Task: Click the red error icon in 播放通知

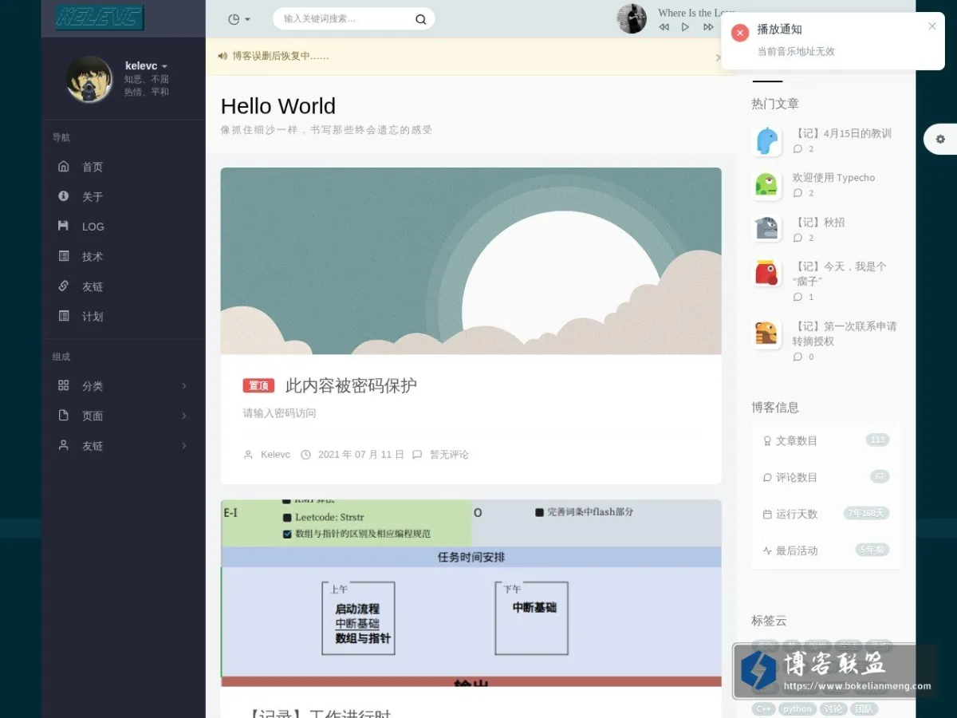Action: [x=740, y=33]
